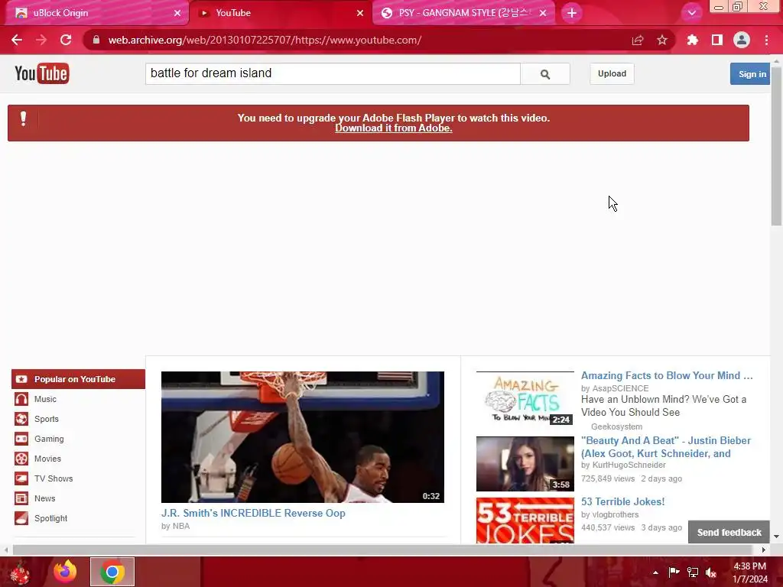Click the share page icon
Image resolution: width=783 pixels, height=587 pixels.
point(637,40)
